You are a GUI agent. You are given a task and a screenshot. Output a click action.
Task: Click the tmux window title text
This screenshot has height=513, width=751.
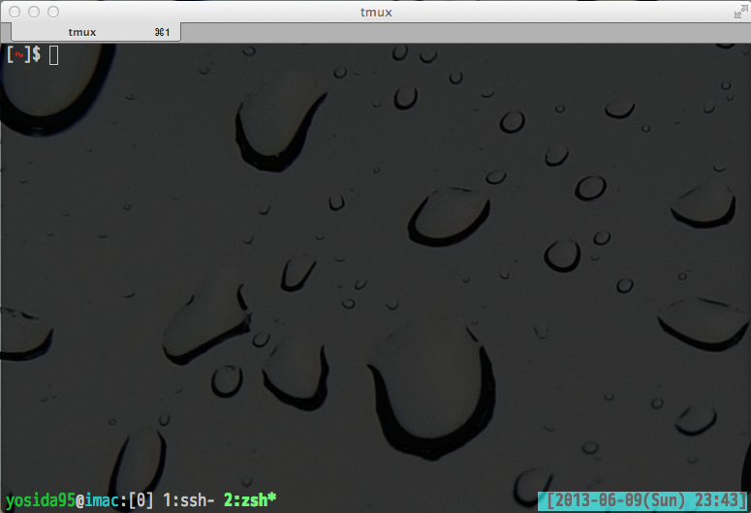(x=375, y=12)
